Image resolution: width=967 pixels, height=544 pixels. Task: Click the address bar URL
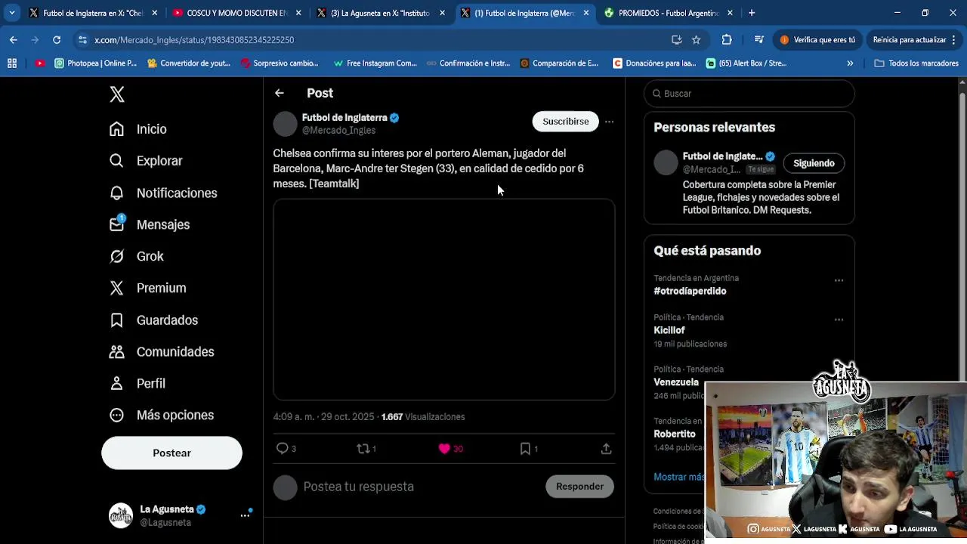point(194,40)
